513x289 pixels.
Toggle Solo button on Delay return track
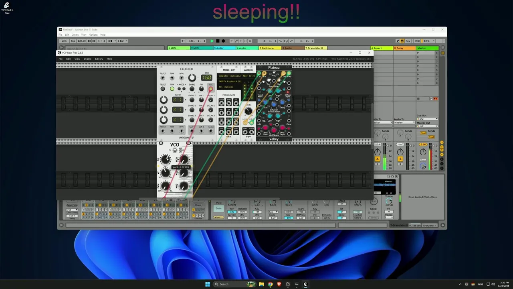click(400, 164)
